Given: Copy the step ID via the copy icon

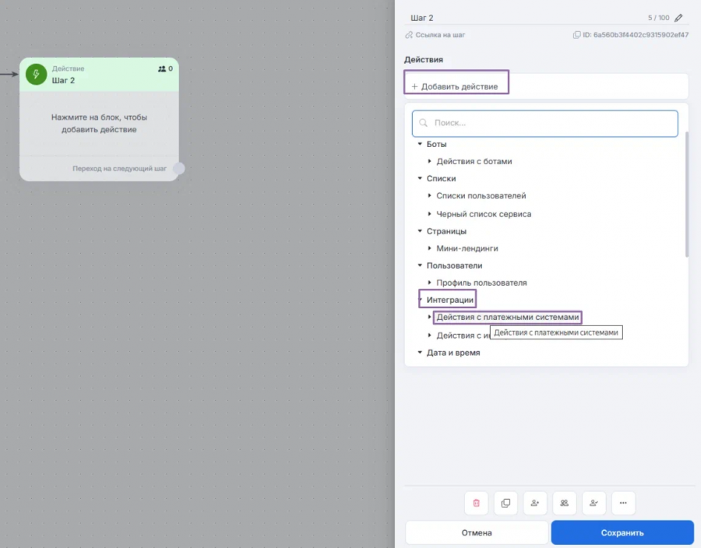Looking at the screenshot, I should click(x=576, y=35).
